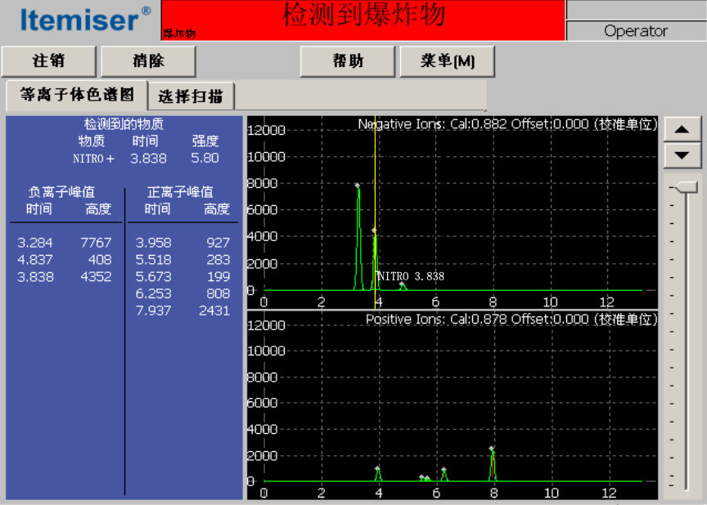The height and width of the screenshot is (505, 707).
Task: Click the 强度 value 5.80
Action: pyautogui.click(x=205, y=159)
